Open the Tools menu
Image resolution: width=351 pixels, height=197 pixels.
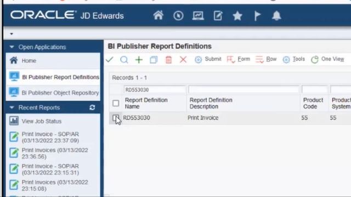click(x=294, y=60)
